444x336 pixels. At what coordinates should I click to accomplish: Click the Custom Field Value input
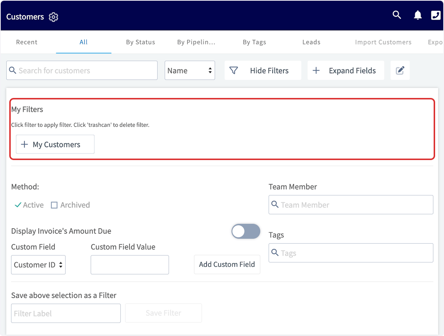click(130, 265)
